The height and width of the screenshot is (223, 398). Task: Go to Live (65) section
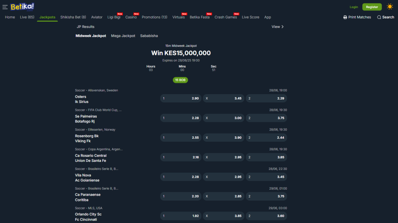pyautogui.click(x=27, y=17)
